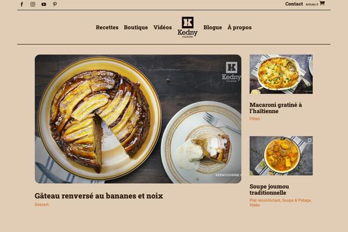Open the banana upside-down cake photo

point(138,119)
